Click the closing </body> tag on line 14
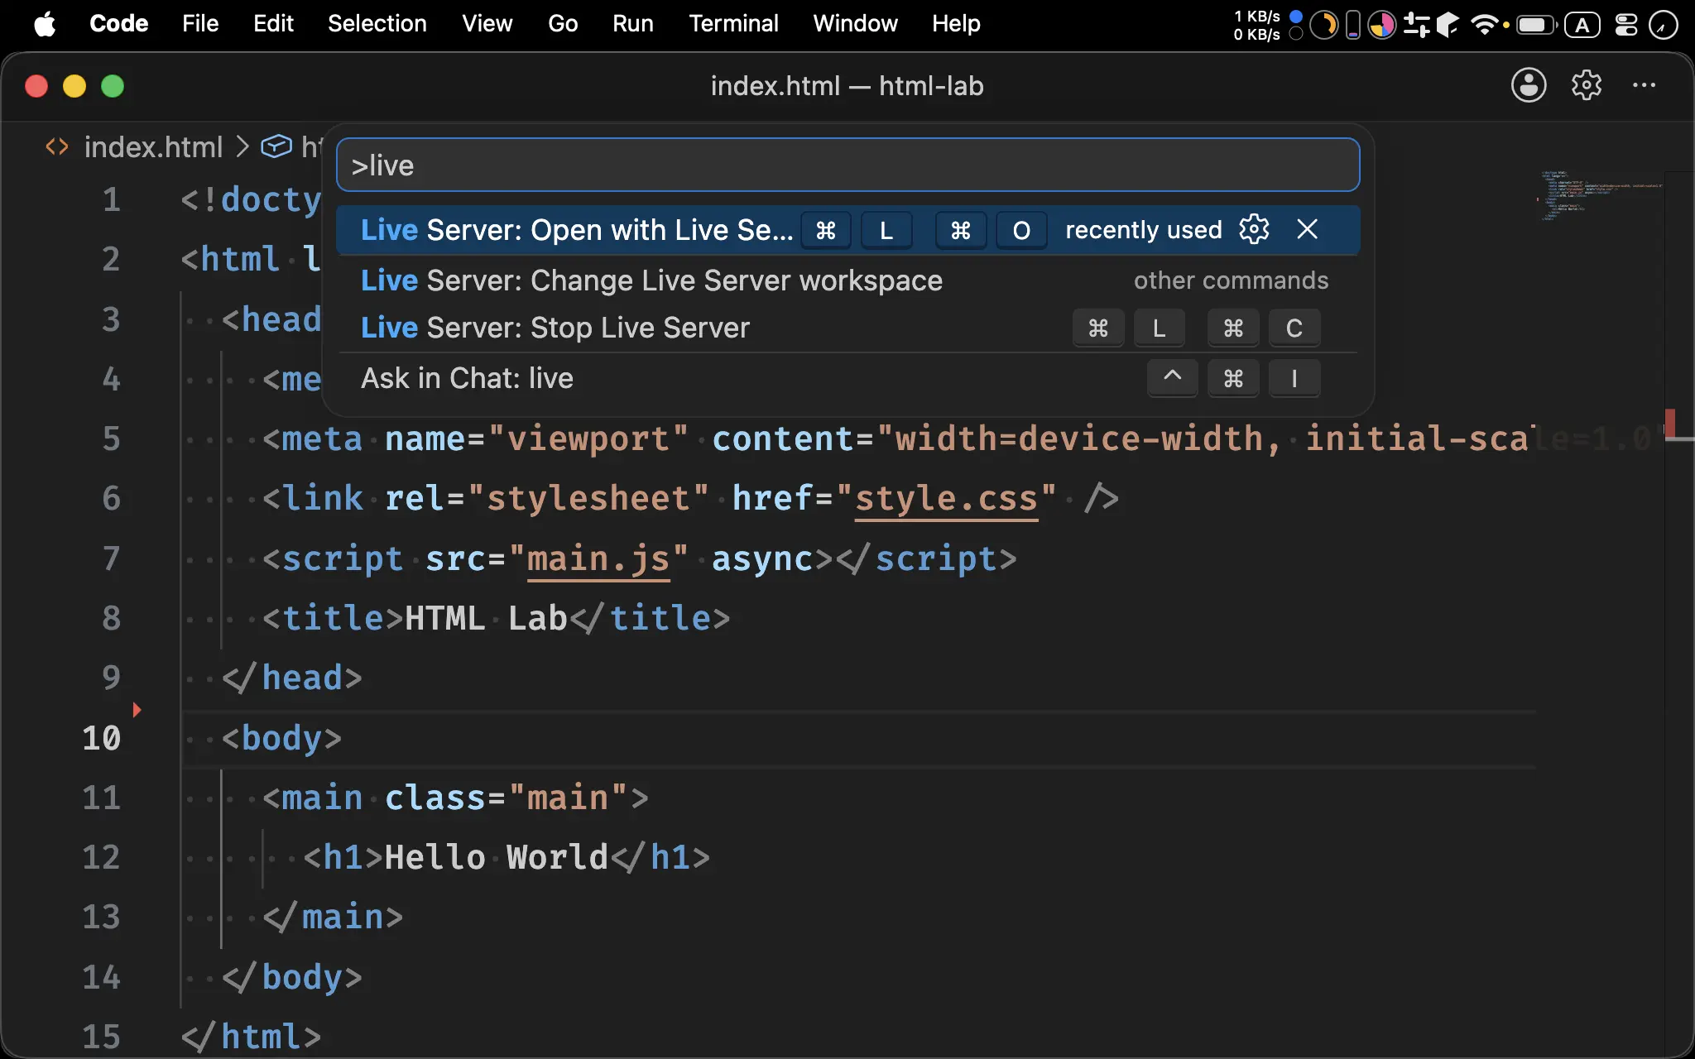Screen dimensions: 1695x1059 (292, 978)
